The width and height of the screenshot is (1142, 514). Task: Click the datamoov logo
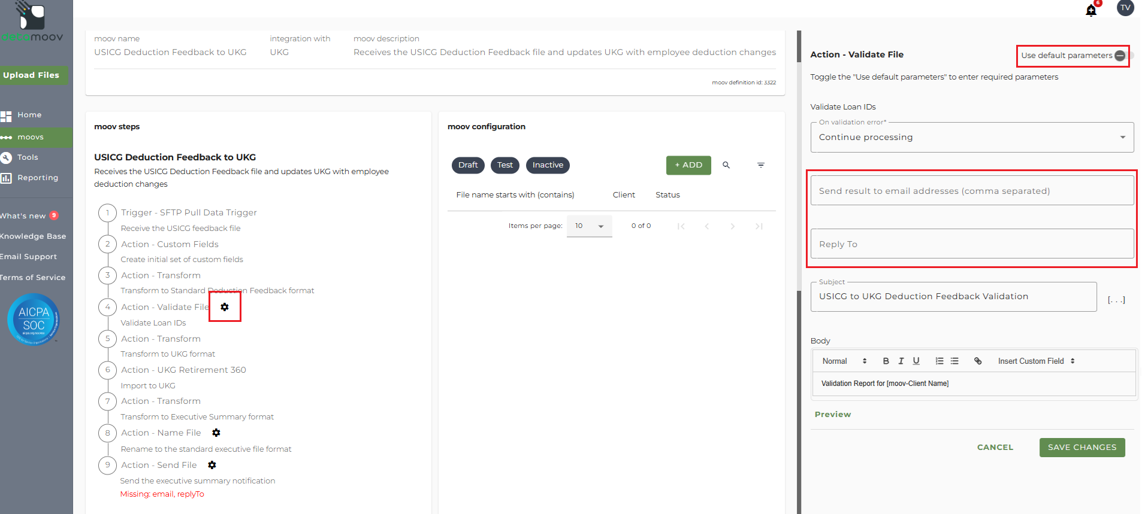[32, 23]
